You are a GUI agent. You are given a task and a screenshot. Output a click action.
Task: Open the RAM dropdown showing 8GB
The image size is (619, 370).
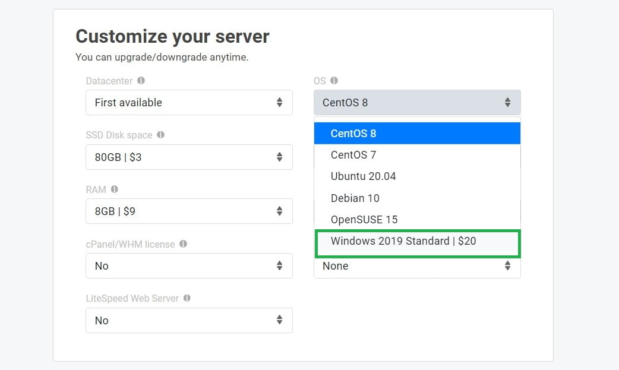pos(189,211)
